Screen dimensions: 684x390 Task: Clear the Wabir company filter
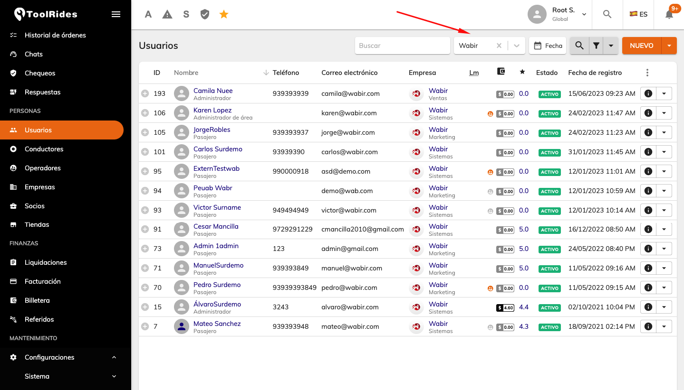499,46
